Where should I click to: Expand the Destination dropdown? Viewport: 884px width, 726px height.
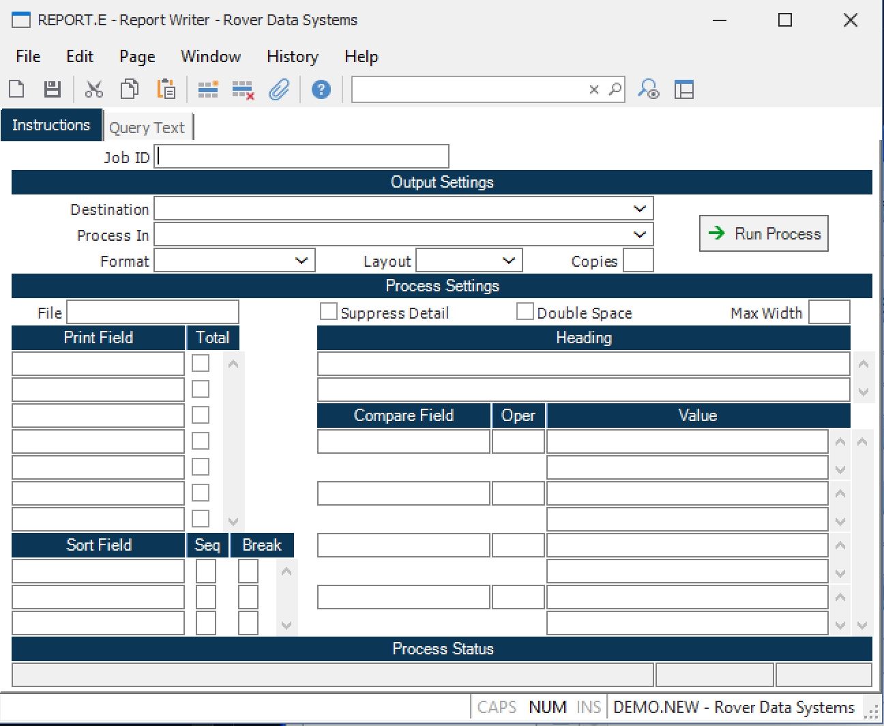tap(639, 209)
